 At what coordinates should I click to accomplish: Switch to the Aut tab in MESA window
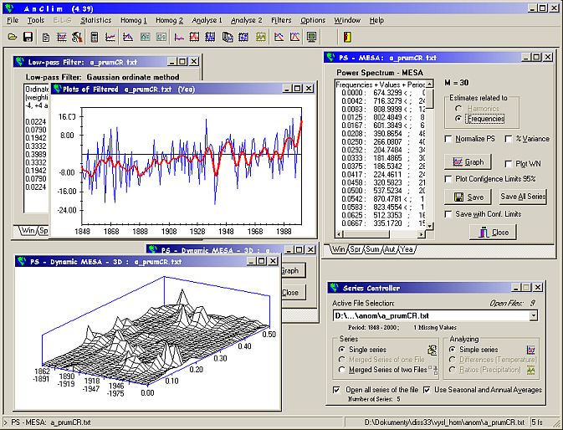pos(390,249)
